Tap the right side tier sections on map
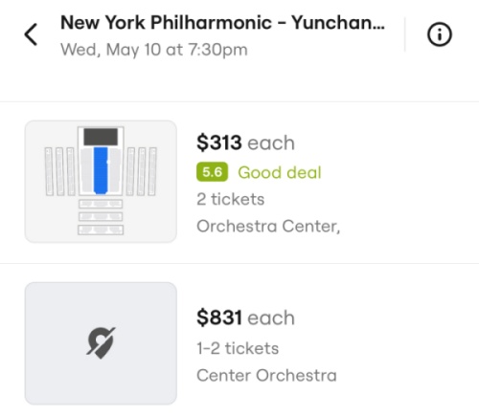Screen dimensions: 479x417 pos(142,171)
